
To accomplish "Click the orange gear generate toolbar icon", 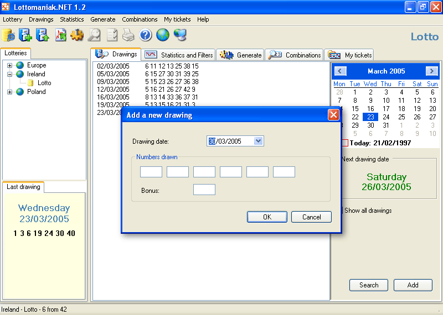I will [77, 35].
